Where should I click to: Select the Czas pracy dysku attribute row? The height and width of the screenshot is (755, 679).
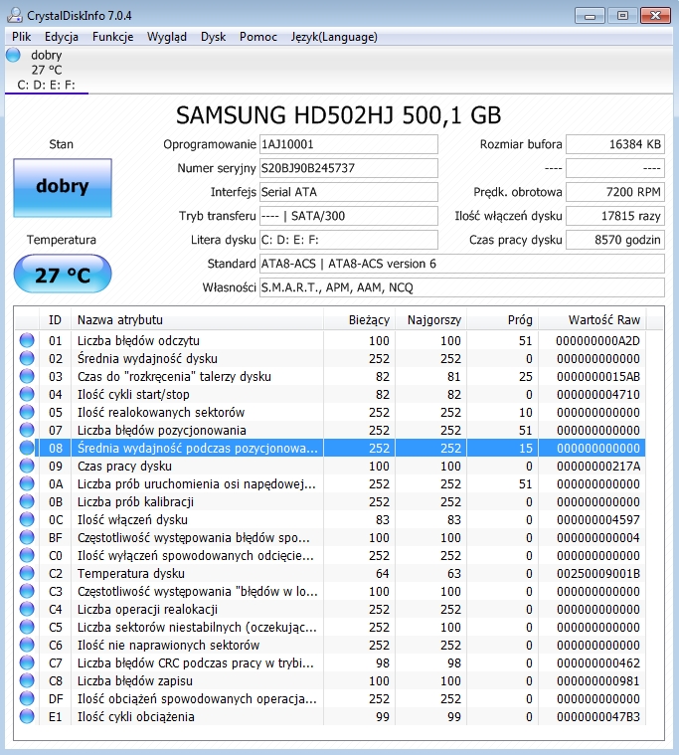330,466
